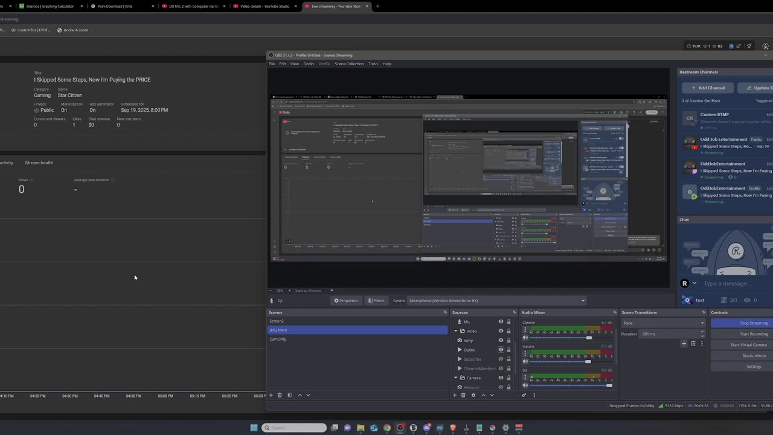Hide the Sony source with eye icon

point(501,340)
